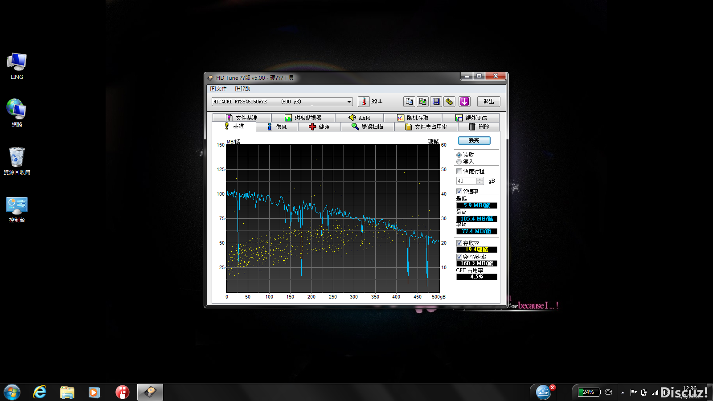Click the 4.5% CPU usage value
This screenshot has height=401, width=713.
click(x=477, y=277)
